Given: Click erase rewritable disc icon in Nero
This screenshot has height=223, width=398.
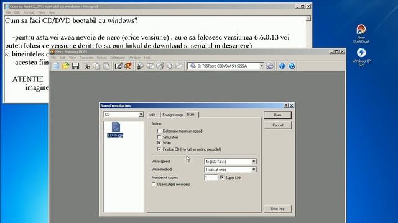Looking at the screenshot, I should point(160,66).
